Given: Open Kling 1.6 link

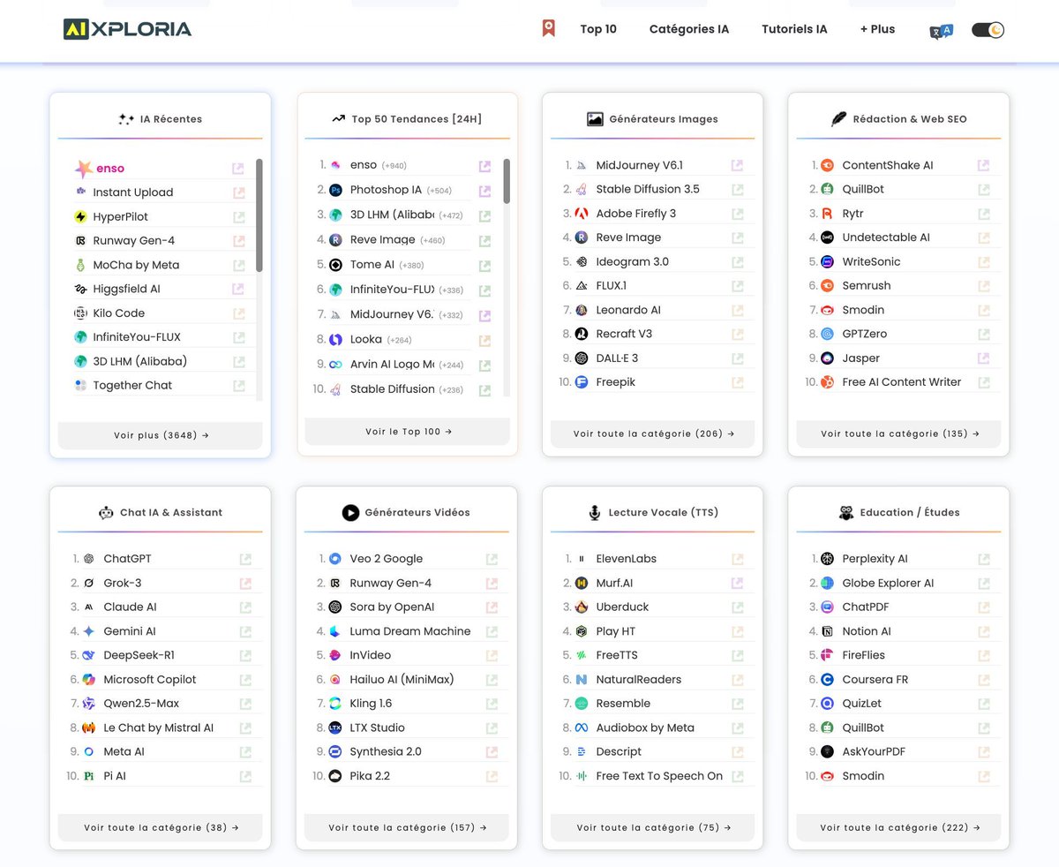Looking at the screenshot, I should 371,704.
